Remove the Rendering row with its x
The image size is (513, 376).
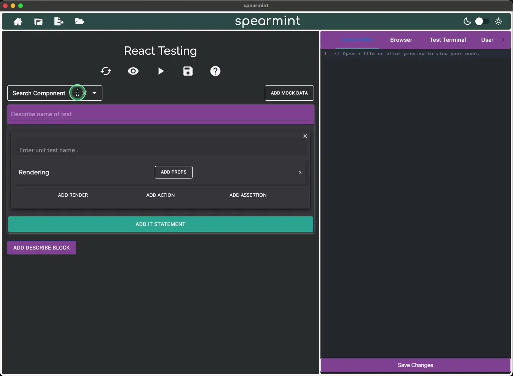pyautogui.click(x=300, y=172)
